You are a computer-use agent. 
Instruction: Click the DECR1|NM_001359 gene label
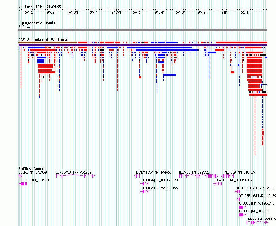33,172
